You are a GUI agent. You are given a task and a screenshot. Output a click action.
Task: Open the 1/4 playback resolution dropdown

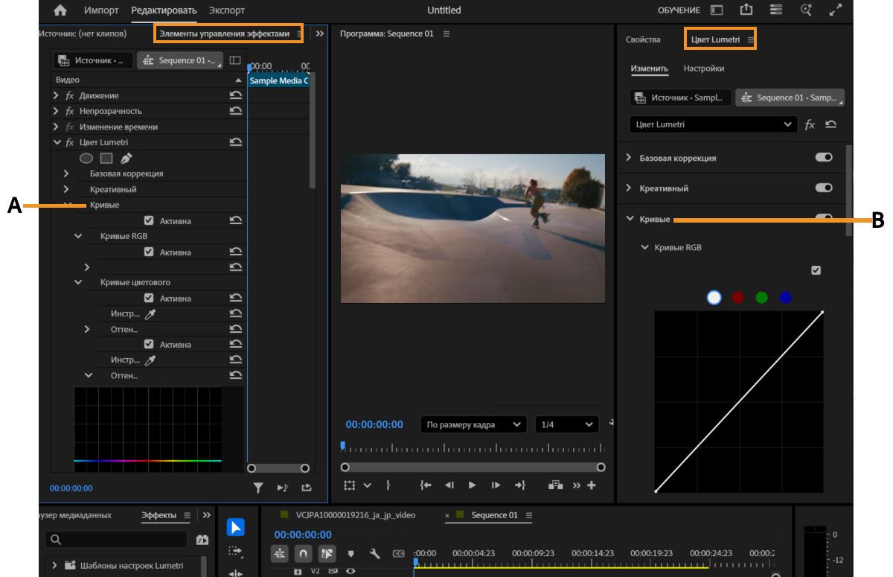pyautogui.click(x=567, y=424)
